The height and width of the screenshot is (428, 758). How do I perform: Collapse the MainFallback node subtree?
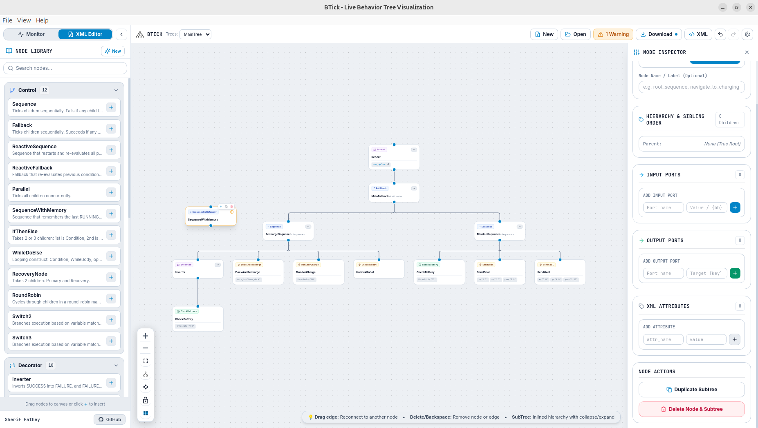click(x=414, y=188)
